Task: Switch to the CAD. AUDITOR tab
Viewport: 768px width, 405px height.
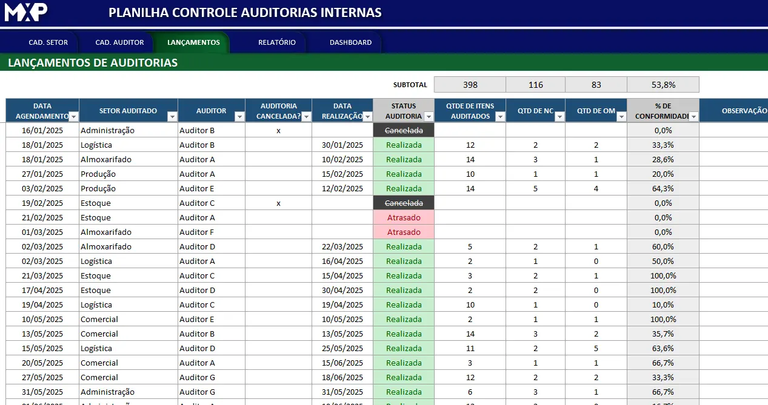Action: click(119, 42)
